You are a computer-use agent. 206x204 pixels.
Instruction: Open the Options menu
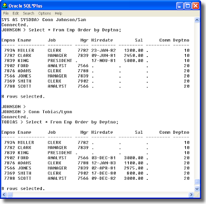[44, 13]
